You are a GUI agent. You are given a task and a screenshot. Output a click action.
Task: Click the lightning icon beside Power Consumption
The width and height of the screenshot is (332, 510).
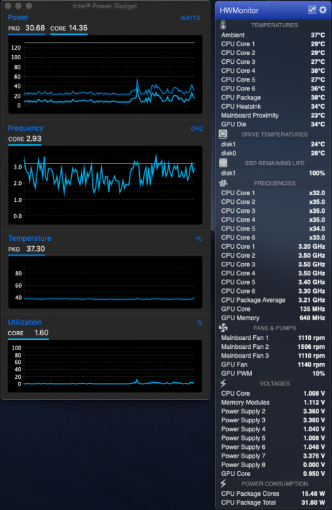(x=223, y=483)
